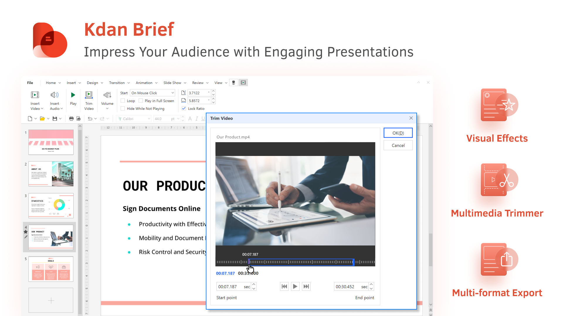
Task: Open the Start On Mouse Click dropdown
Action: click(x=152, y=93)
